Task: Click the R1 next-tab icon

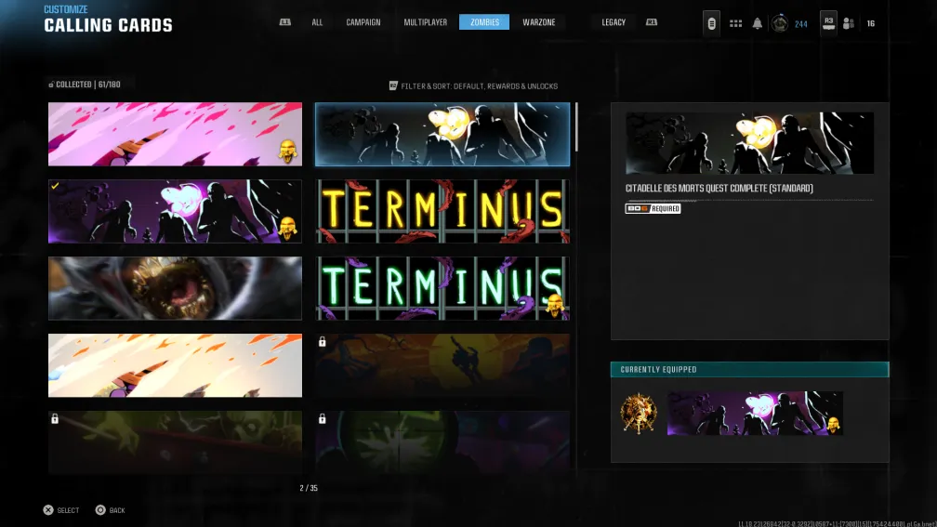Action: pyautogui.click(x=652, y=22)
